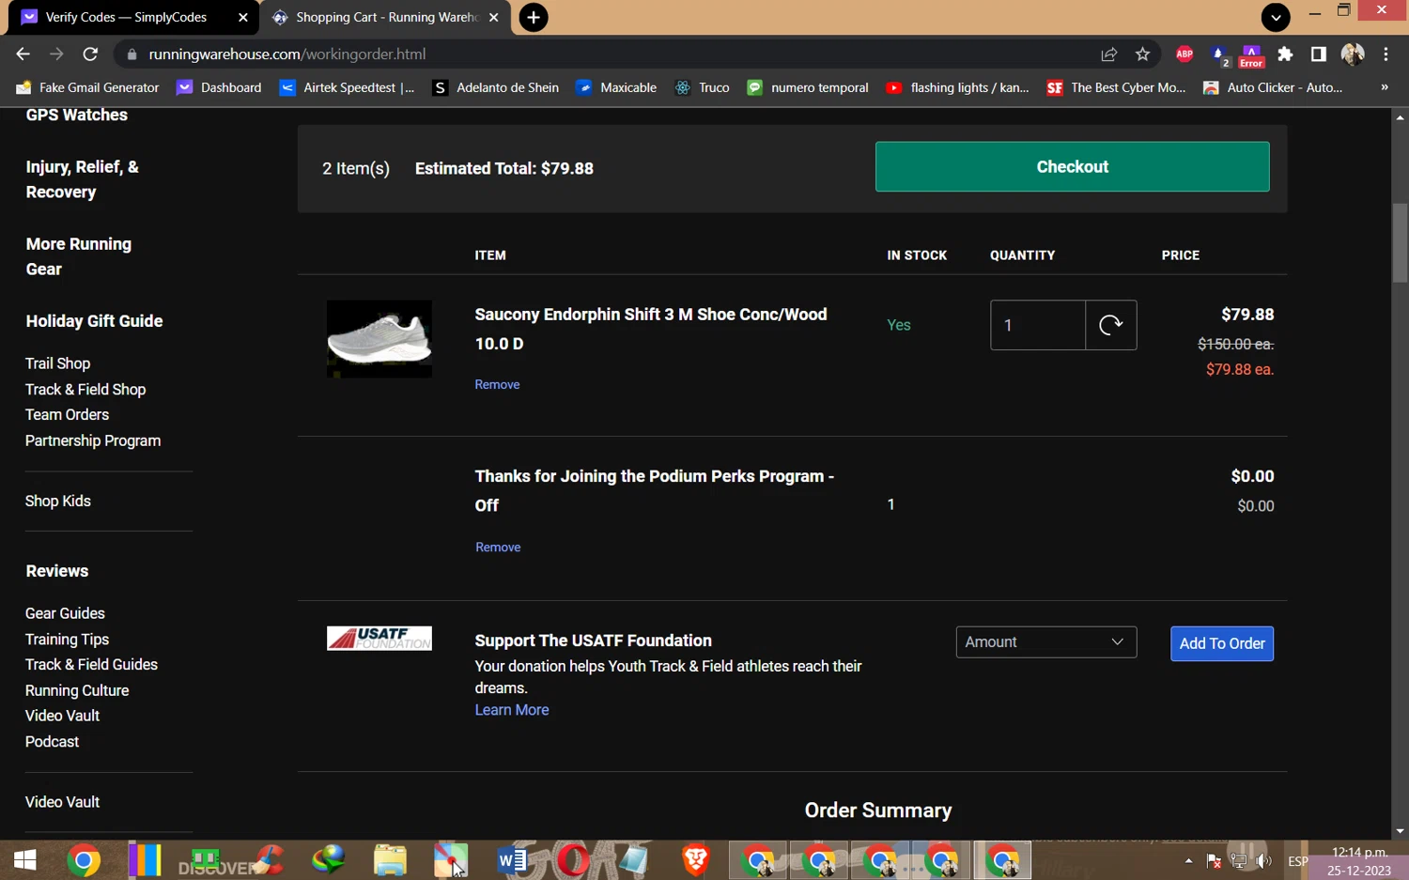Open More Running Gear category
Screen dimensions: 1409x880
point(79,256)
